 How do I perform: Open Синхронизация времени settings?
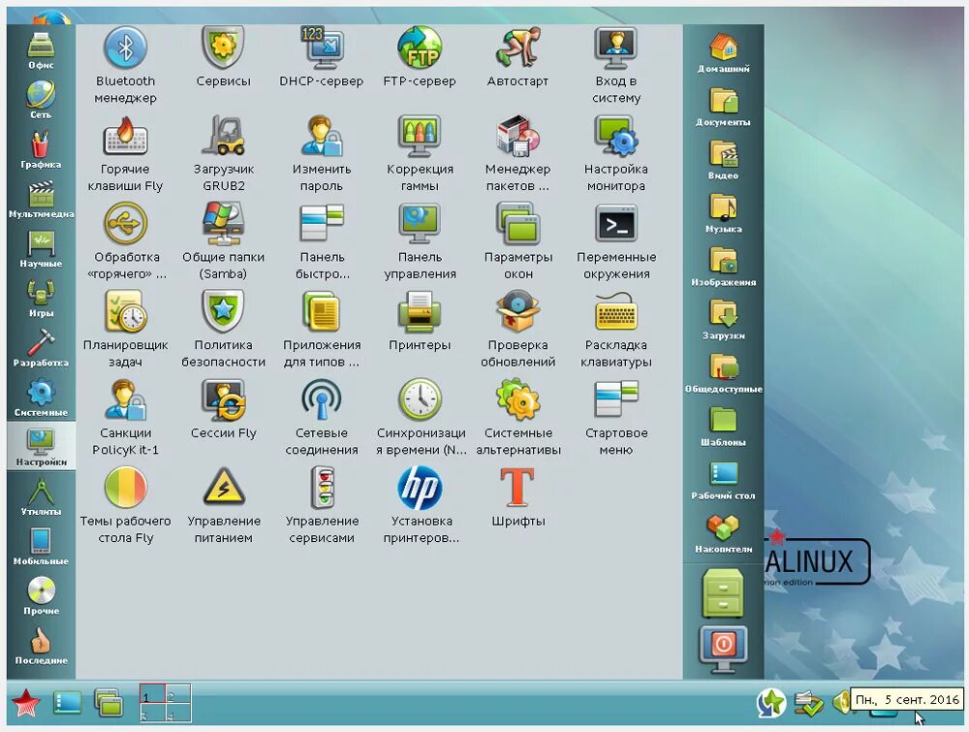click(x=420, y=417)
